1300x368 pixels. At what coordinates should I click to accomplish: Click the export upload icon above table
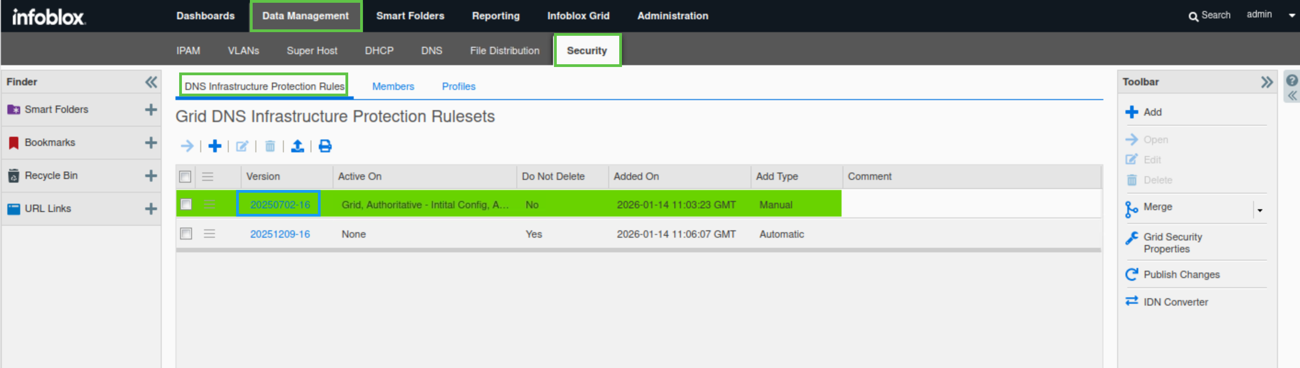[298, 146]
